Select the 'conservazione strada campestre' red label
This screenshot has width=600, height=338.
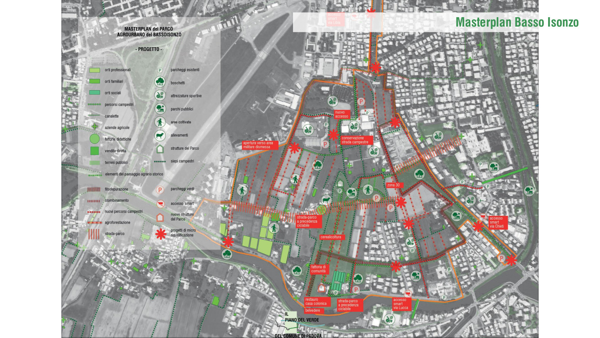click(357, 140)
